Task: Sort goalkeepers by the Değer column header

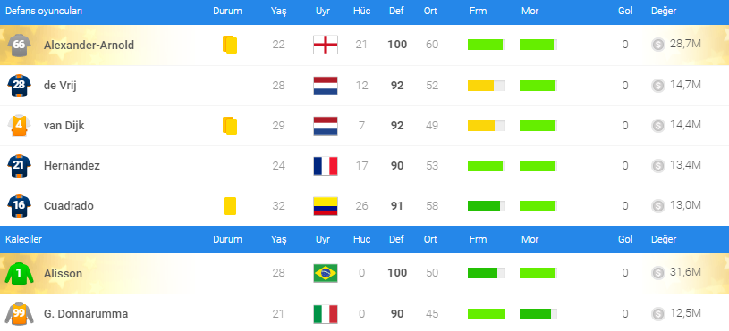Action: tap(664, 240)
